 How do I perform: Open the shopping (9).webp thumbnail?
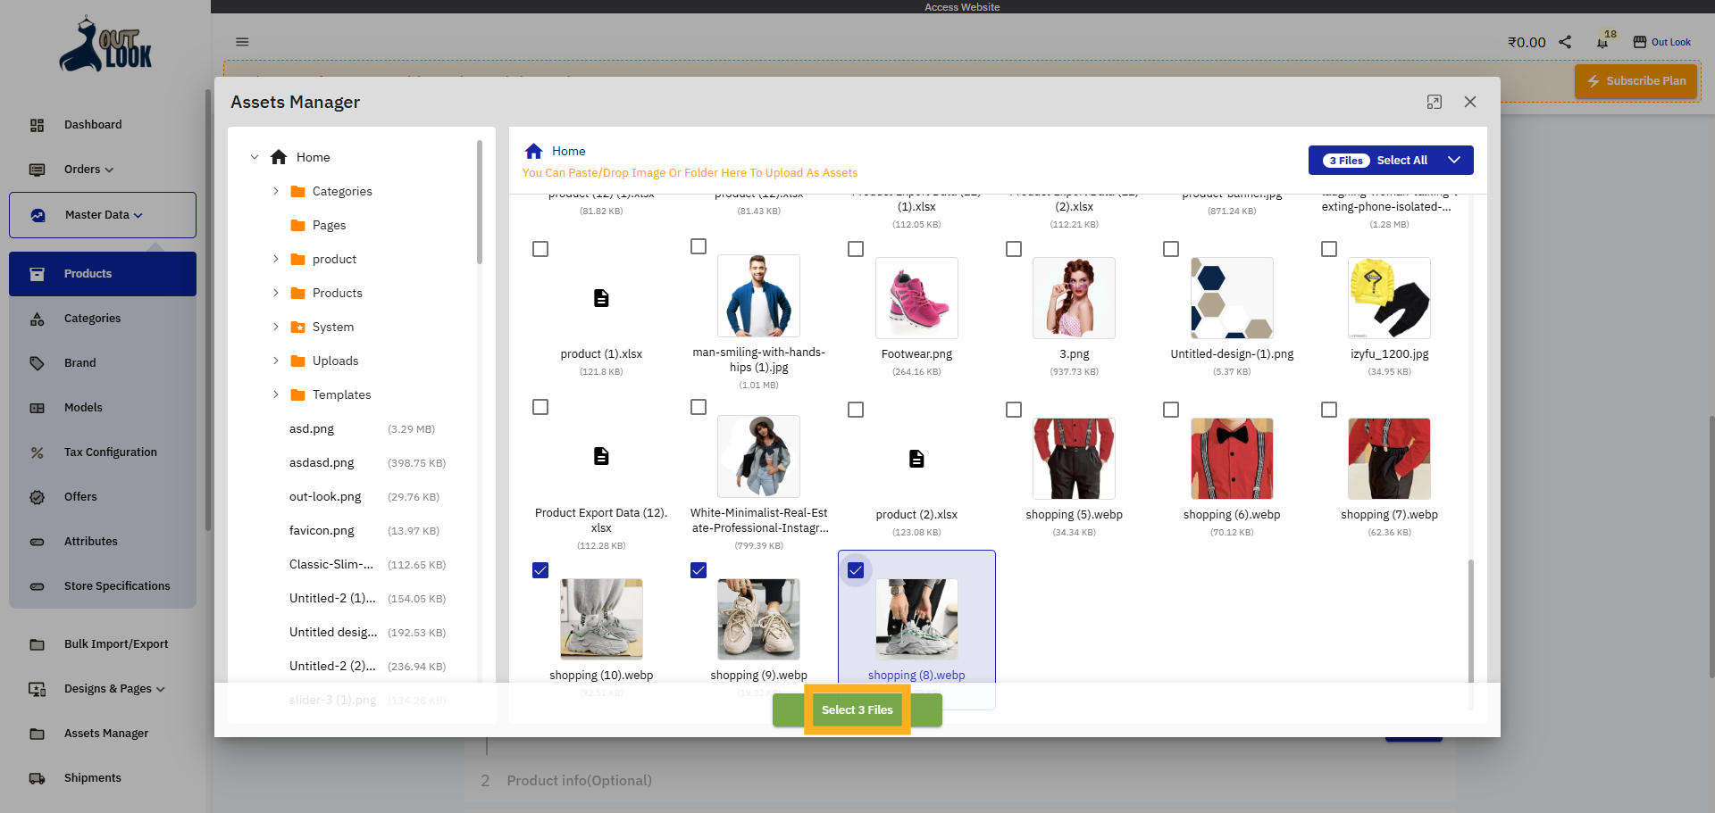tap(758, 618)
